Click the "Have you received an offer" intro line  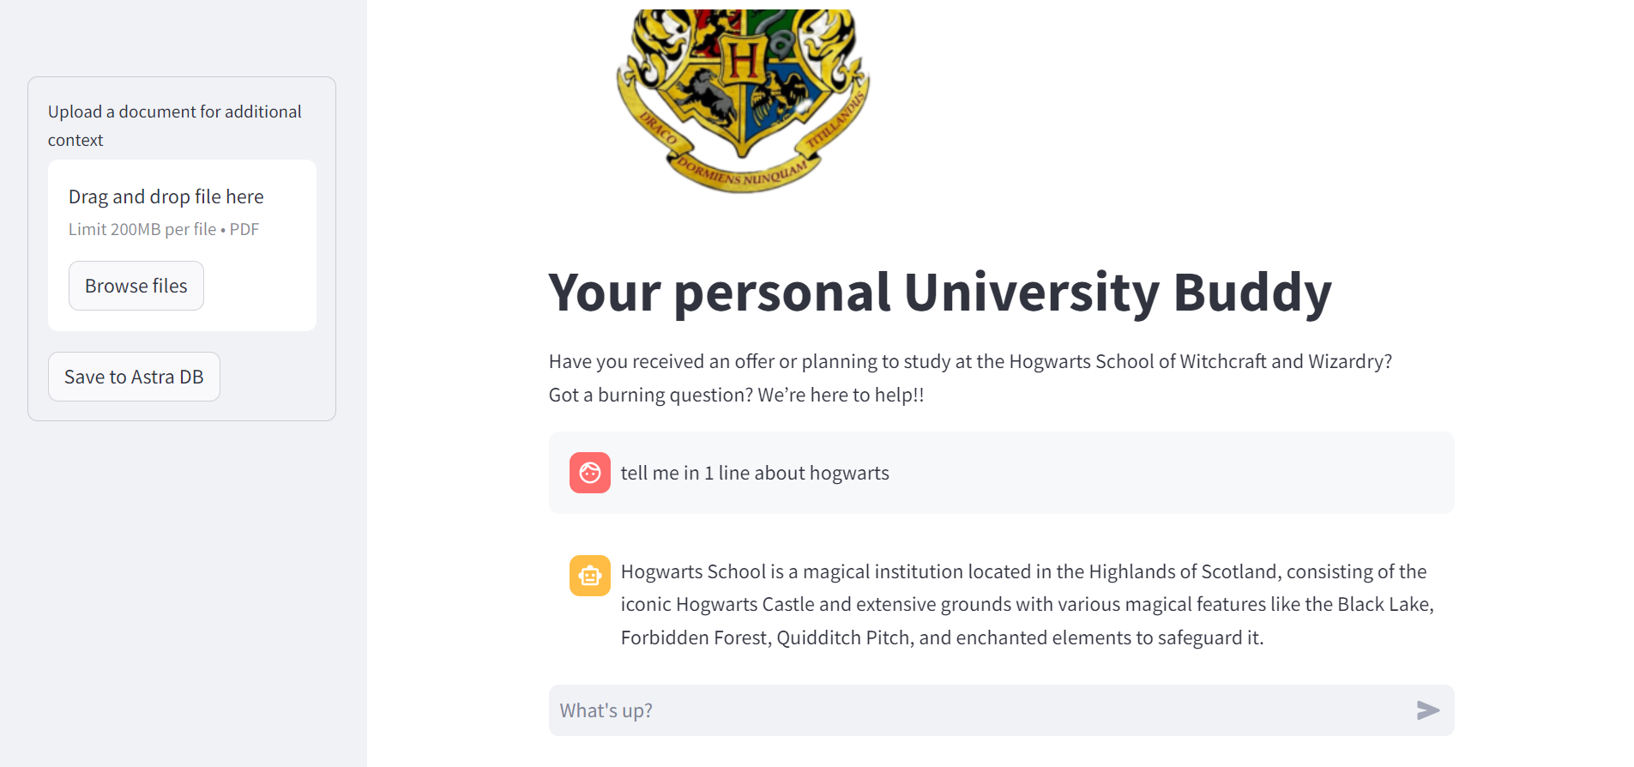click(969, 361)
